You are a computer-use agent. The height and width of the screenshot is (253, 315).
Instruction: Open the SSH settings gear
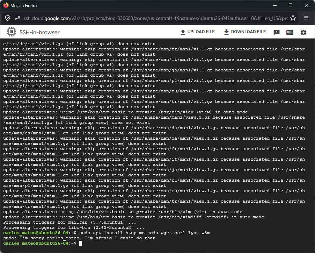tap(303, 33)
